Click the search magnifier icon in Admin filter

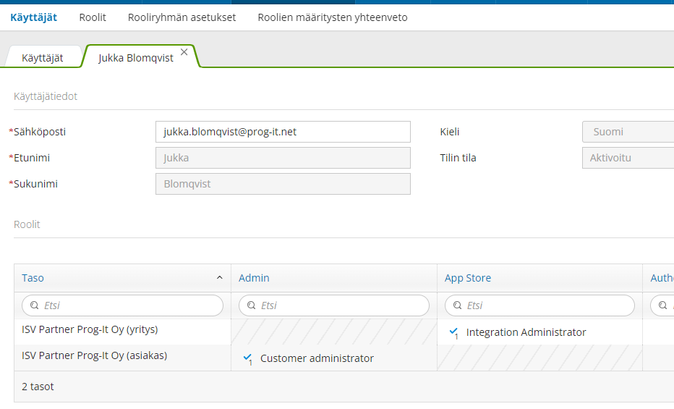point(252,305)
